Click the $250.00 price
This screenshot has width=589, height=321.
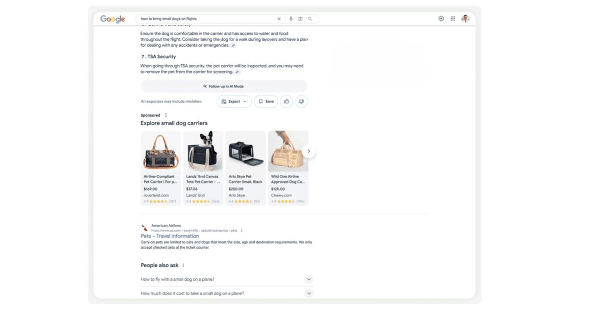coord(236,189)
